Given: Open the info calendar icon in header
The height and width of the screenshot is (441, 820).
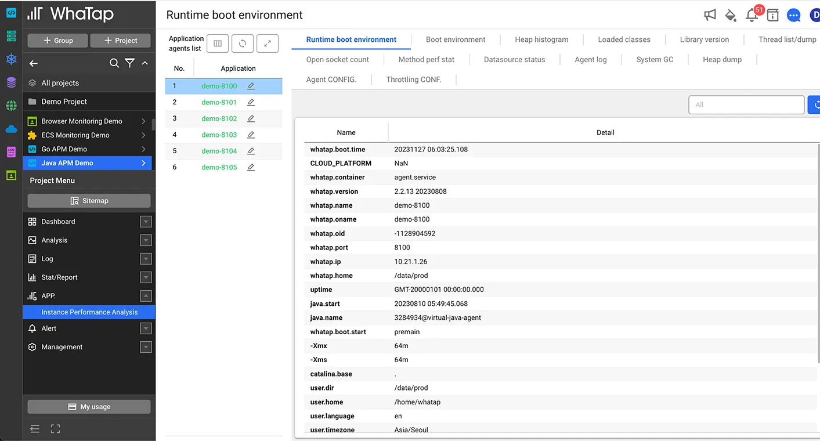Looking at the screenshot, I should 772,15.
